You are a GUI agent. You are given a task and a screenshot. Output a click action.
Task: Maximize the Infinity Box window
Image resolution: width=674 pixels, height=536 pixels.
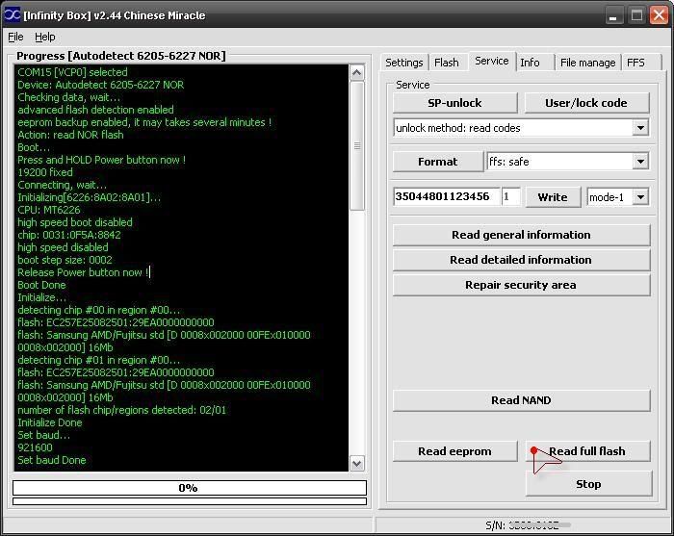pyautogui.click(x=636, y=15)
